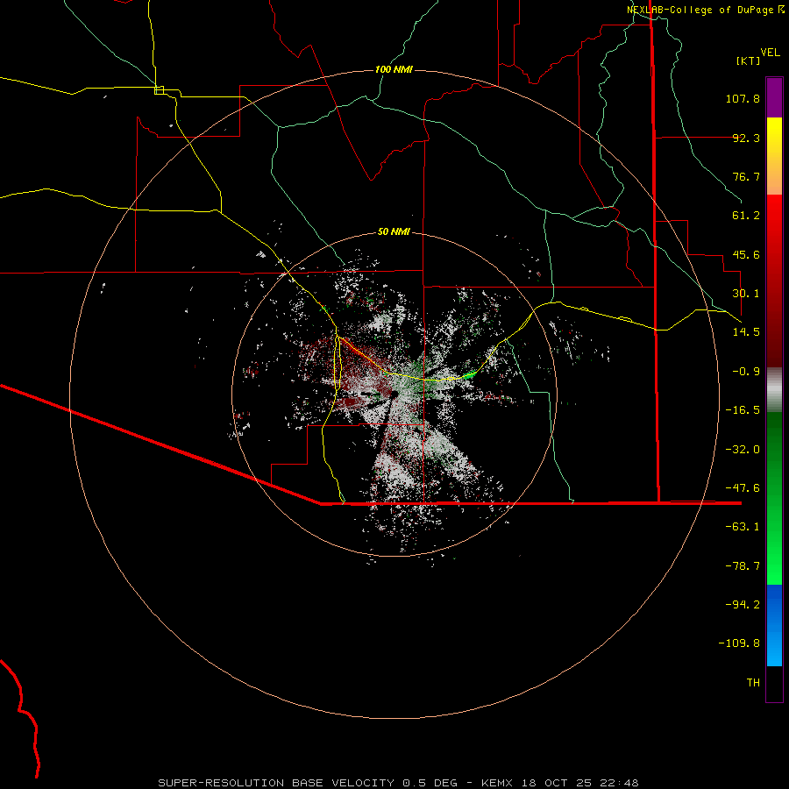The height and width of the screenshot is (789, 789).
Task: Click the VEL legend title
Action: pos(770,53)
